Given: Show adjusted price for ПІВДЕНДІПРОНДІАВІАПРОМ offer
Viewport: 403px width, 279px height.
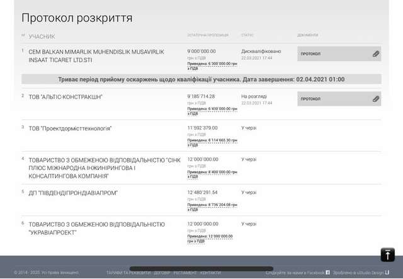Looking at the screenshot, I should 212,207.
